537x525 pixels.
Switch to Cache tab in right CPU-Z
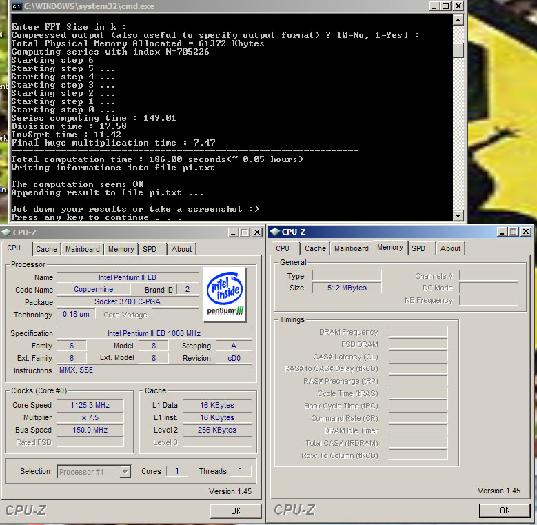click(316, 248)
